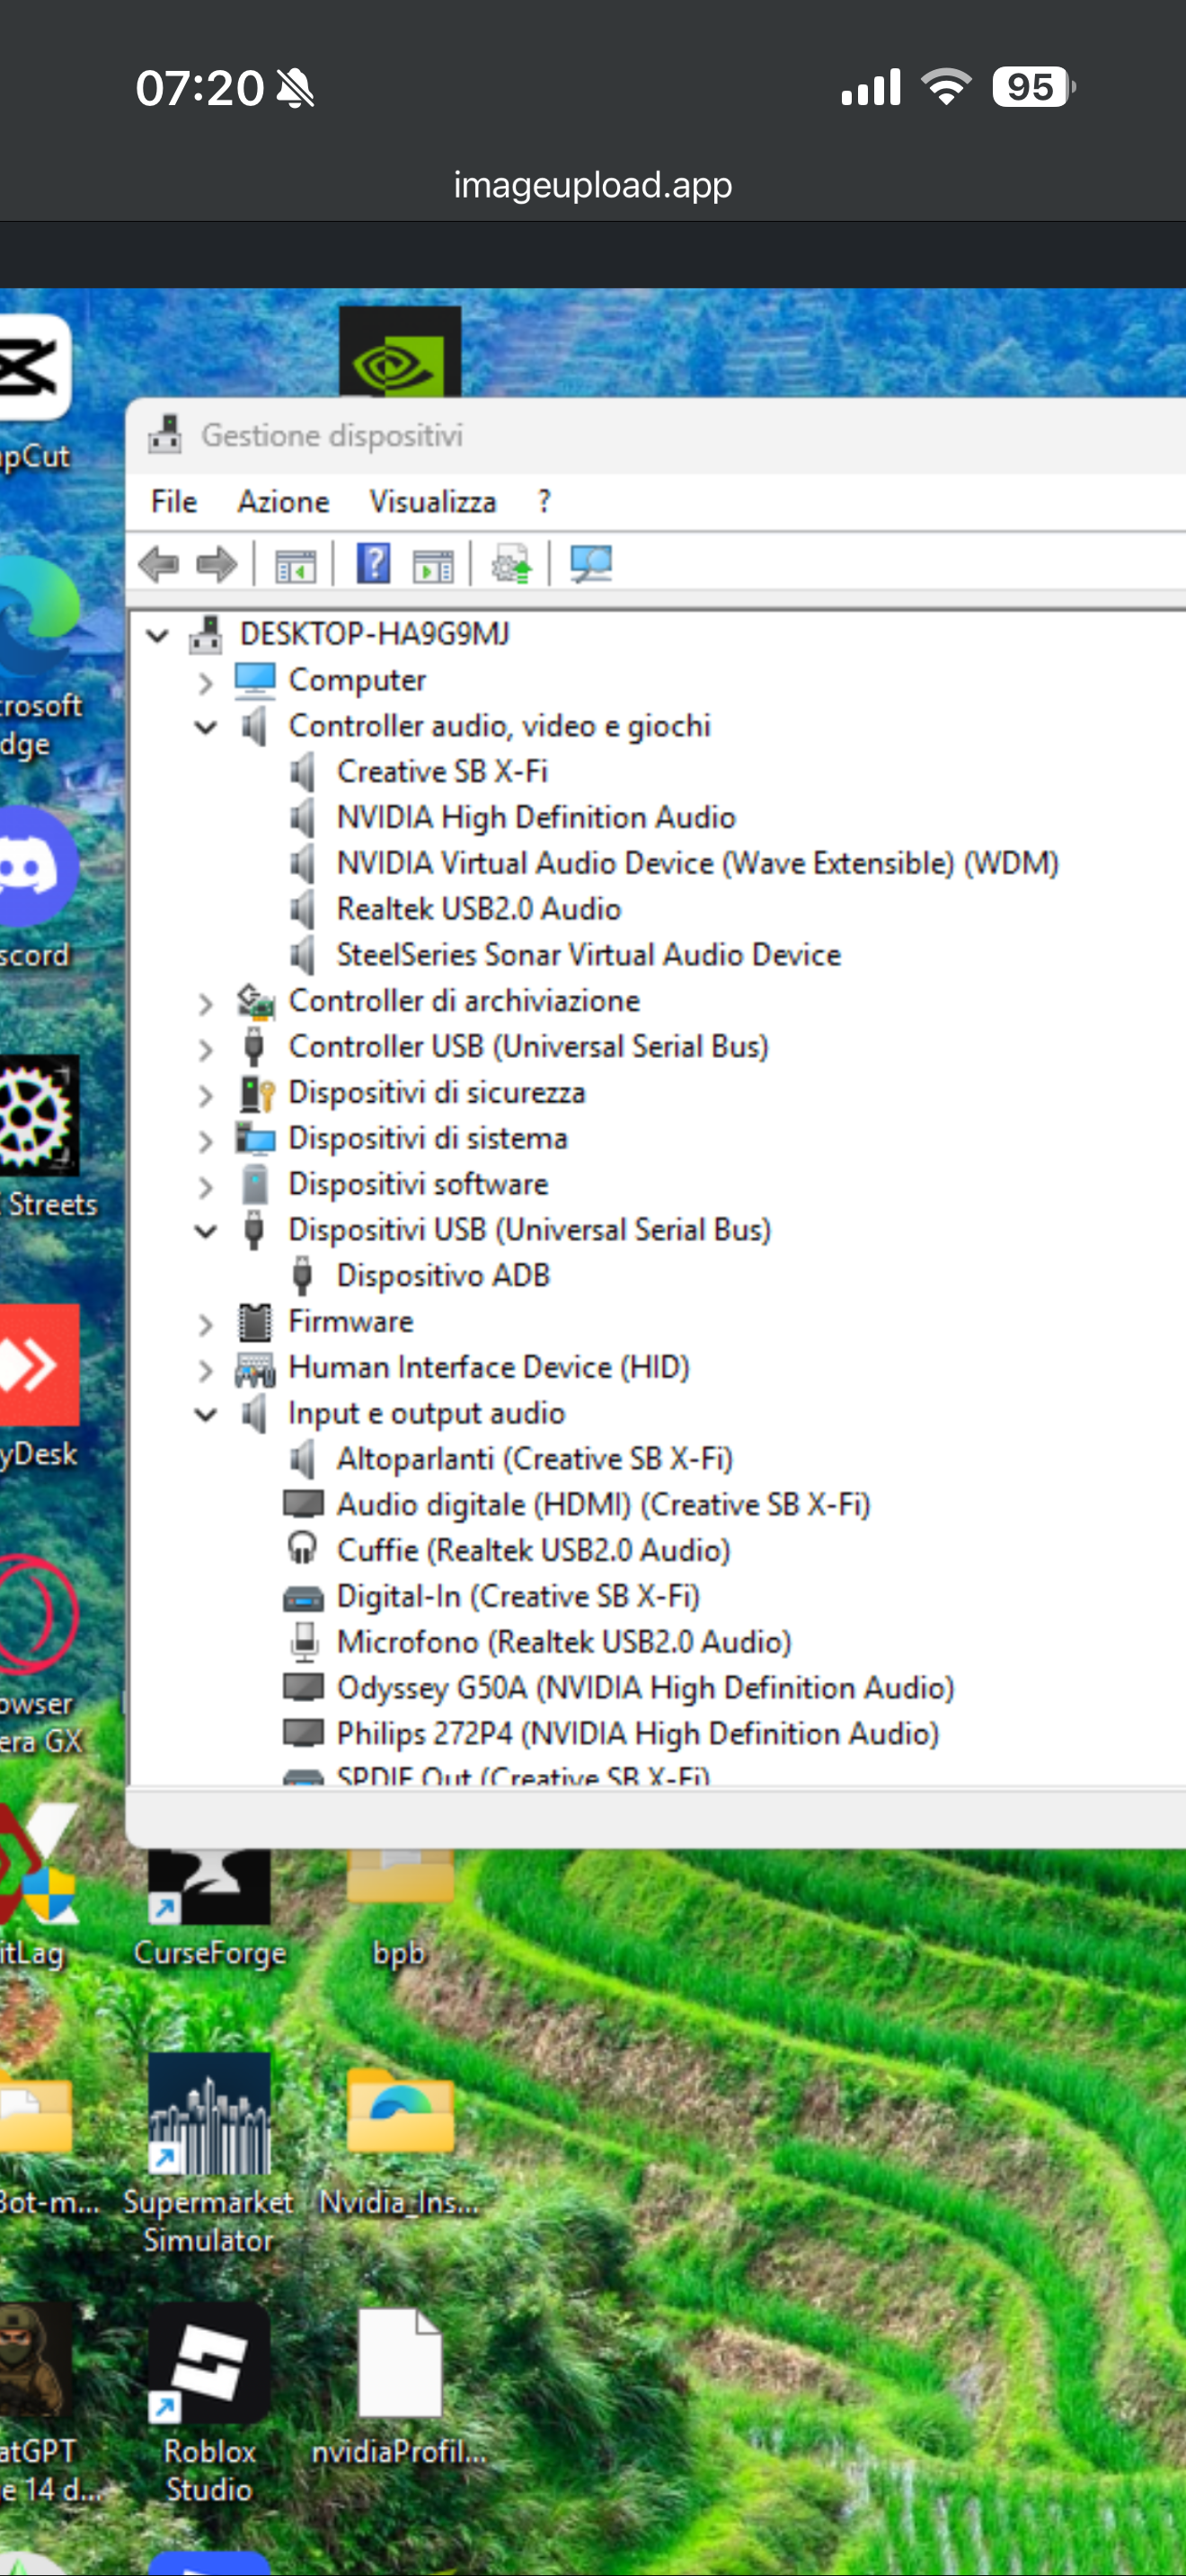This screenshot has width=1186, height=2576.
Task: Open the ? help menu
Action: tap(544, 502)
